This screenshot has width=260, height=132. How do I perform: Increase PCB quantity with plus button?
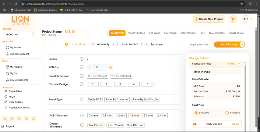(111, 67)
